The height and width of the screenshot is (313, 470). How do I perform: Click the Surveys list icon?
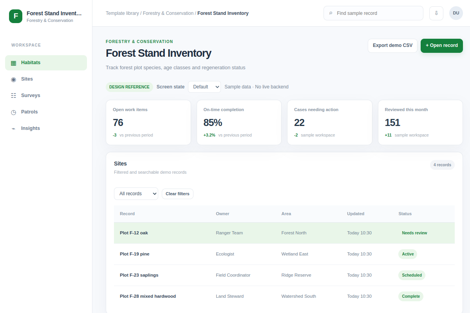(13, 95)
